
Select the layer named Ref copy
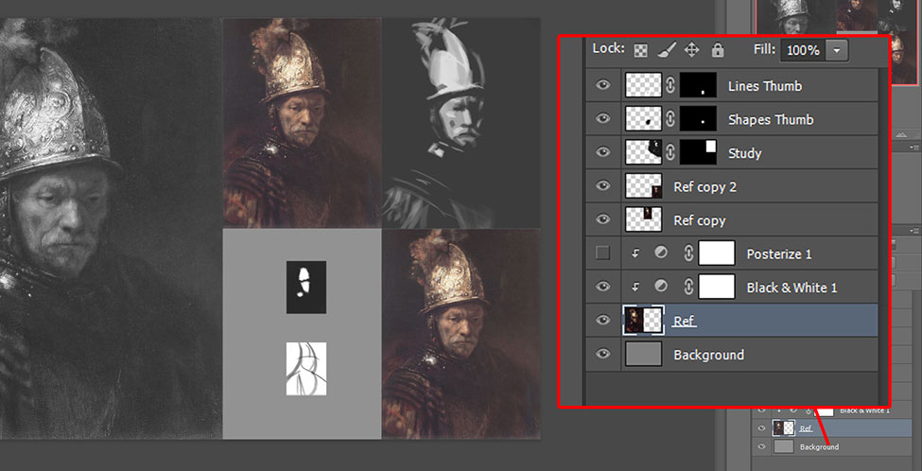(699, 220)
